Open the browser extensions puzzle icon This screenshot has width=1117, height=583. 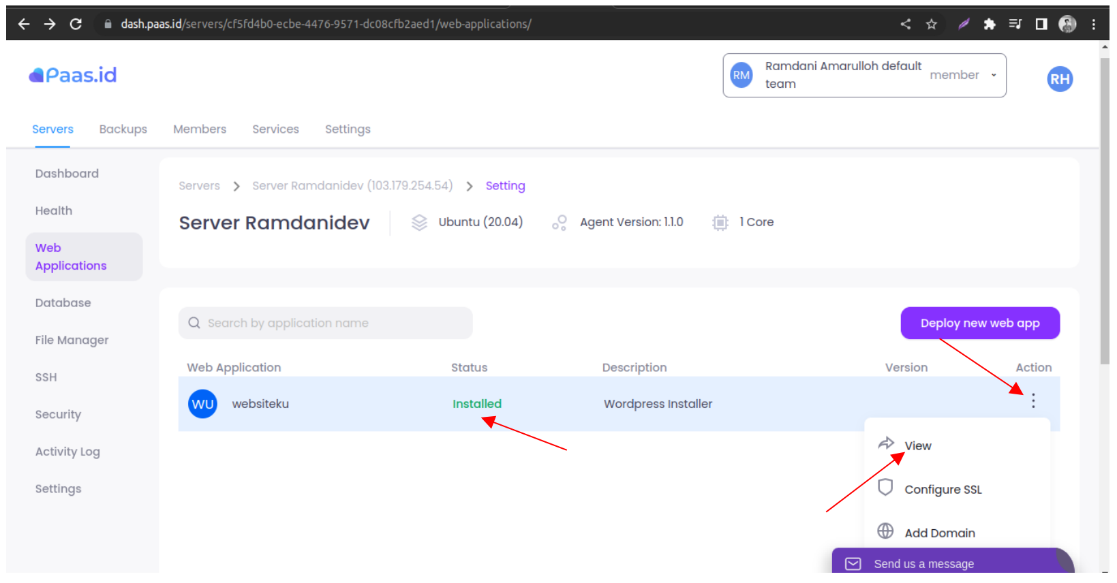pyautogui.click(x=989, y=25)
